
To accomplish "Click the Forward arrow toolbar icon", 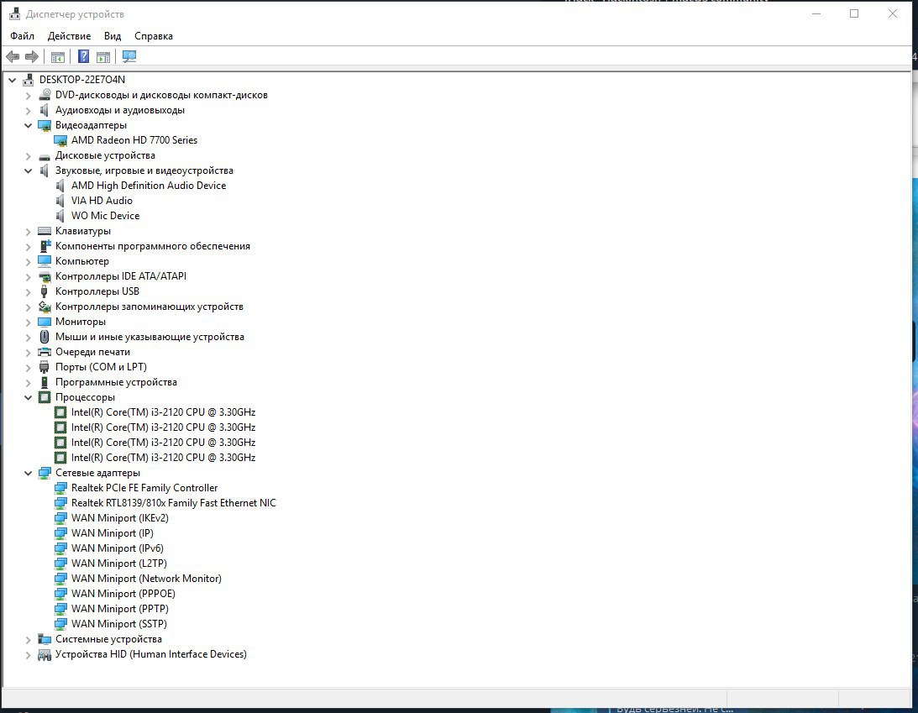I will (x=32, y=57).
